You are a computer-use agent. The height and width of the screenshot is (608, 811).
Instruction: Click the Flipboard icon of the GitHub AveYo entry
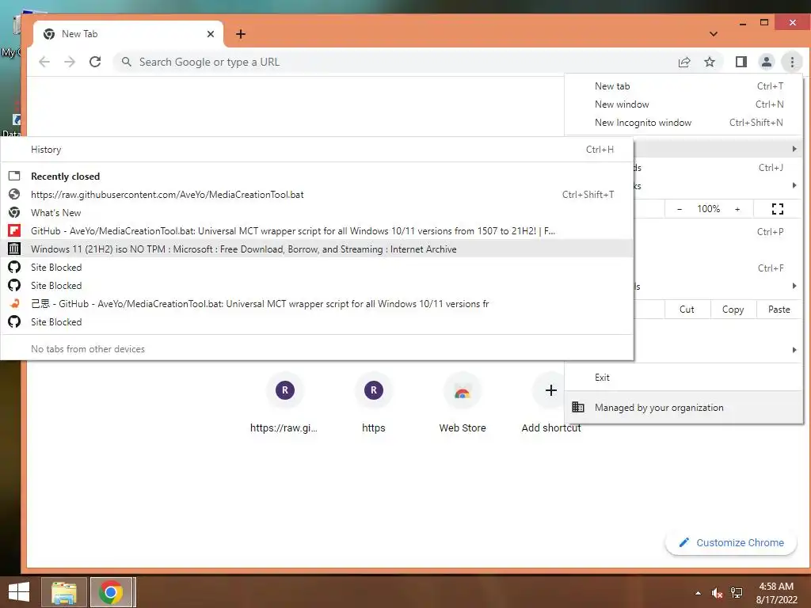14,230
